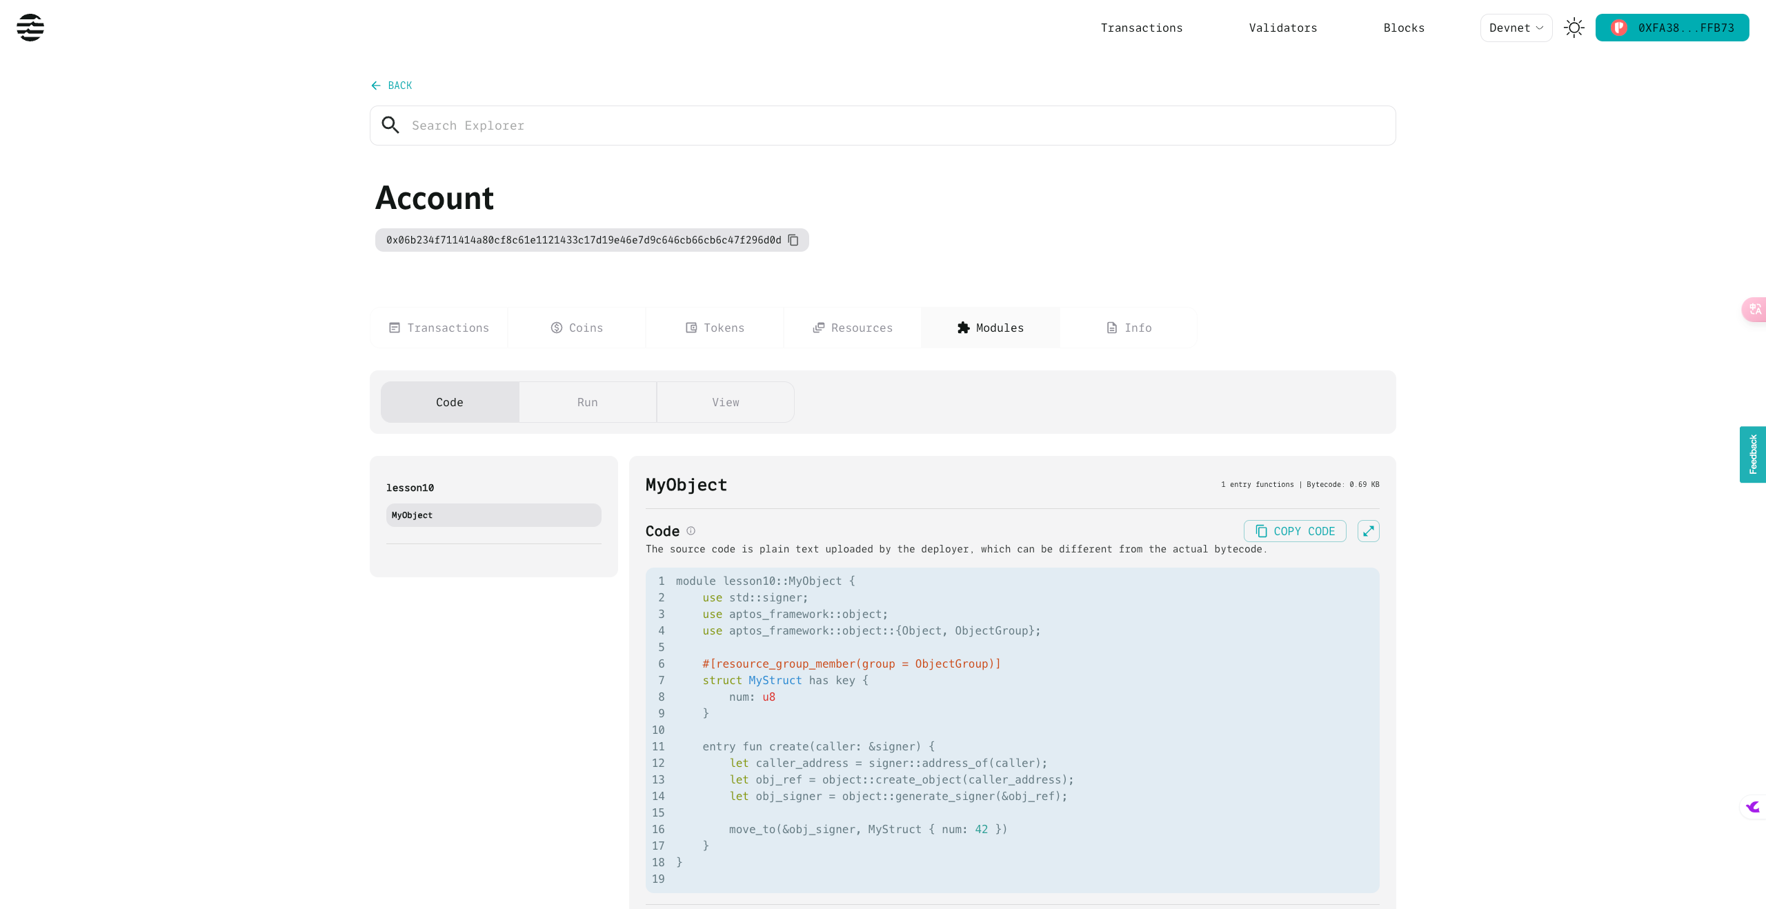Expand the code view with the arrows icon
The image size is (1766, 909).
[x=1369, y=531]
